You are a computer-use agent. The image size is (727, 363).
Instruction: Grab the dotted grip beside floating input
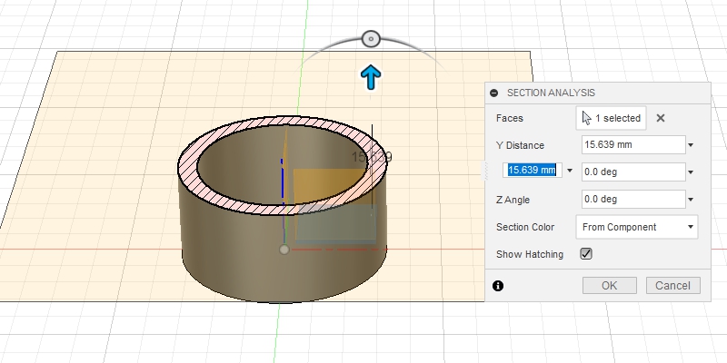(486, 171)
